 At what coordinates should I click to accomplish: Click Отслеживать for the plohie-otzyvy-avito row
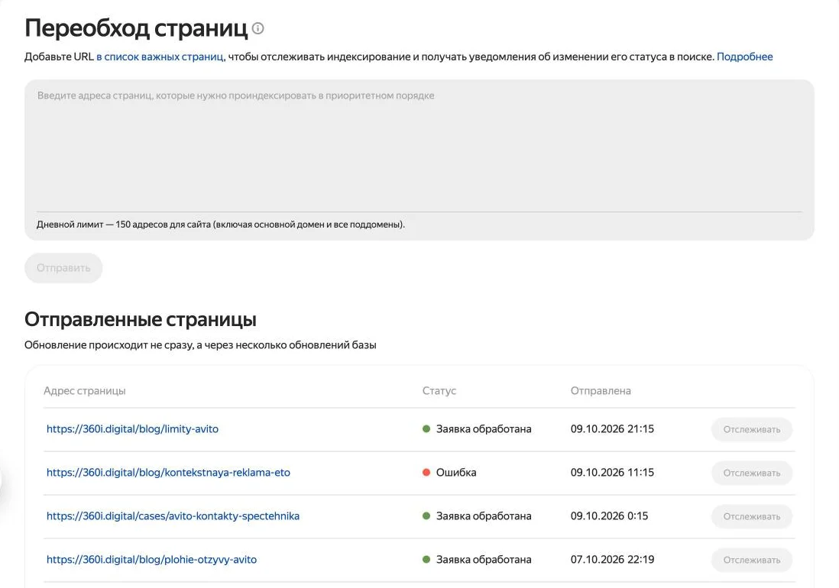pos(752,561)
